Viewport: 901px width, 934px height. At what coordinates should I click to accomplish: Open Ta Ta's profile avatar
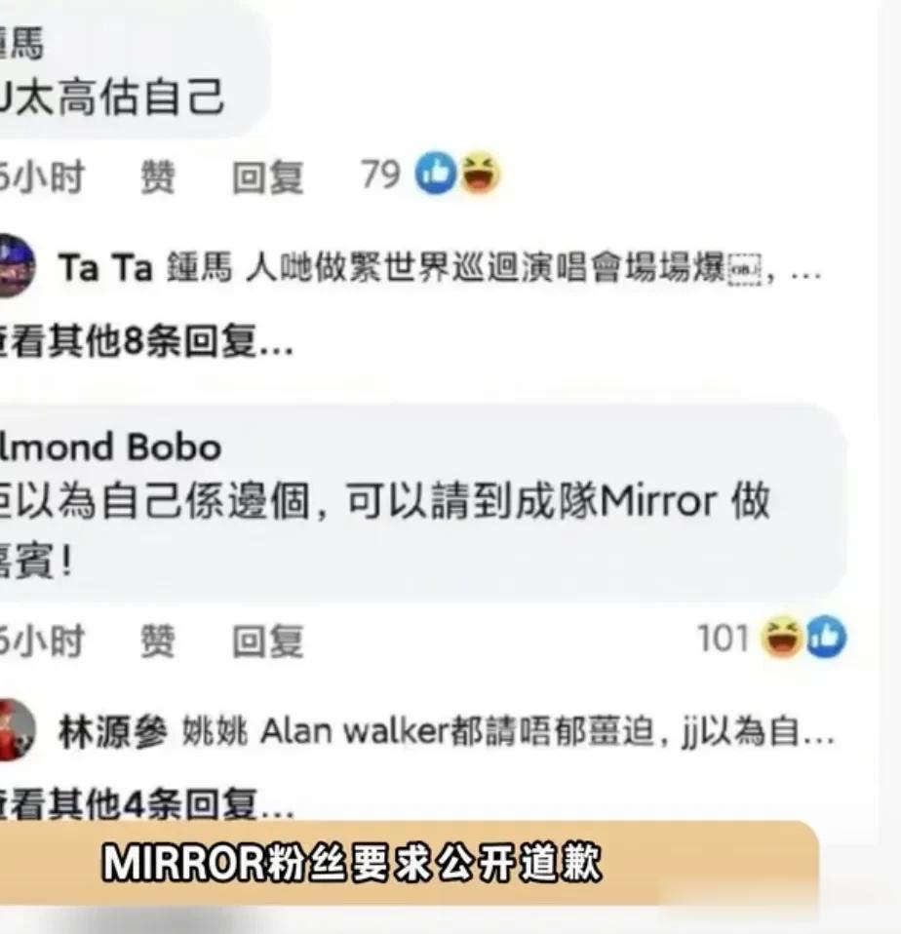pos(16,265)
